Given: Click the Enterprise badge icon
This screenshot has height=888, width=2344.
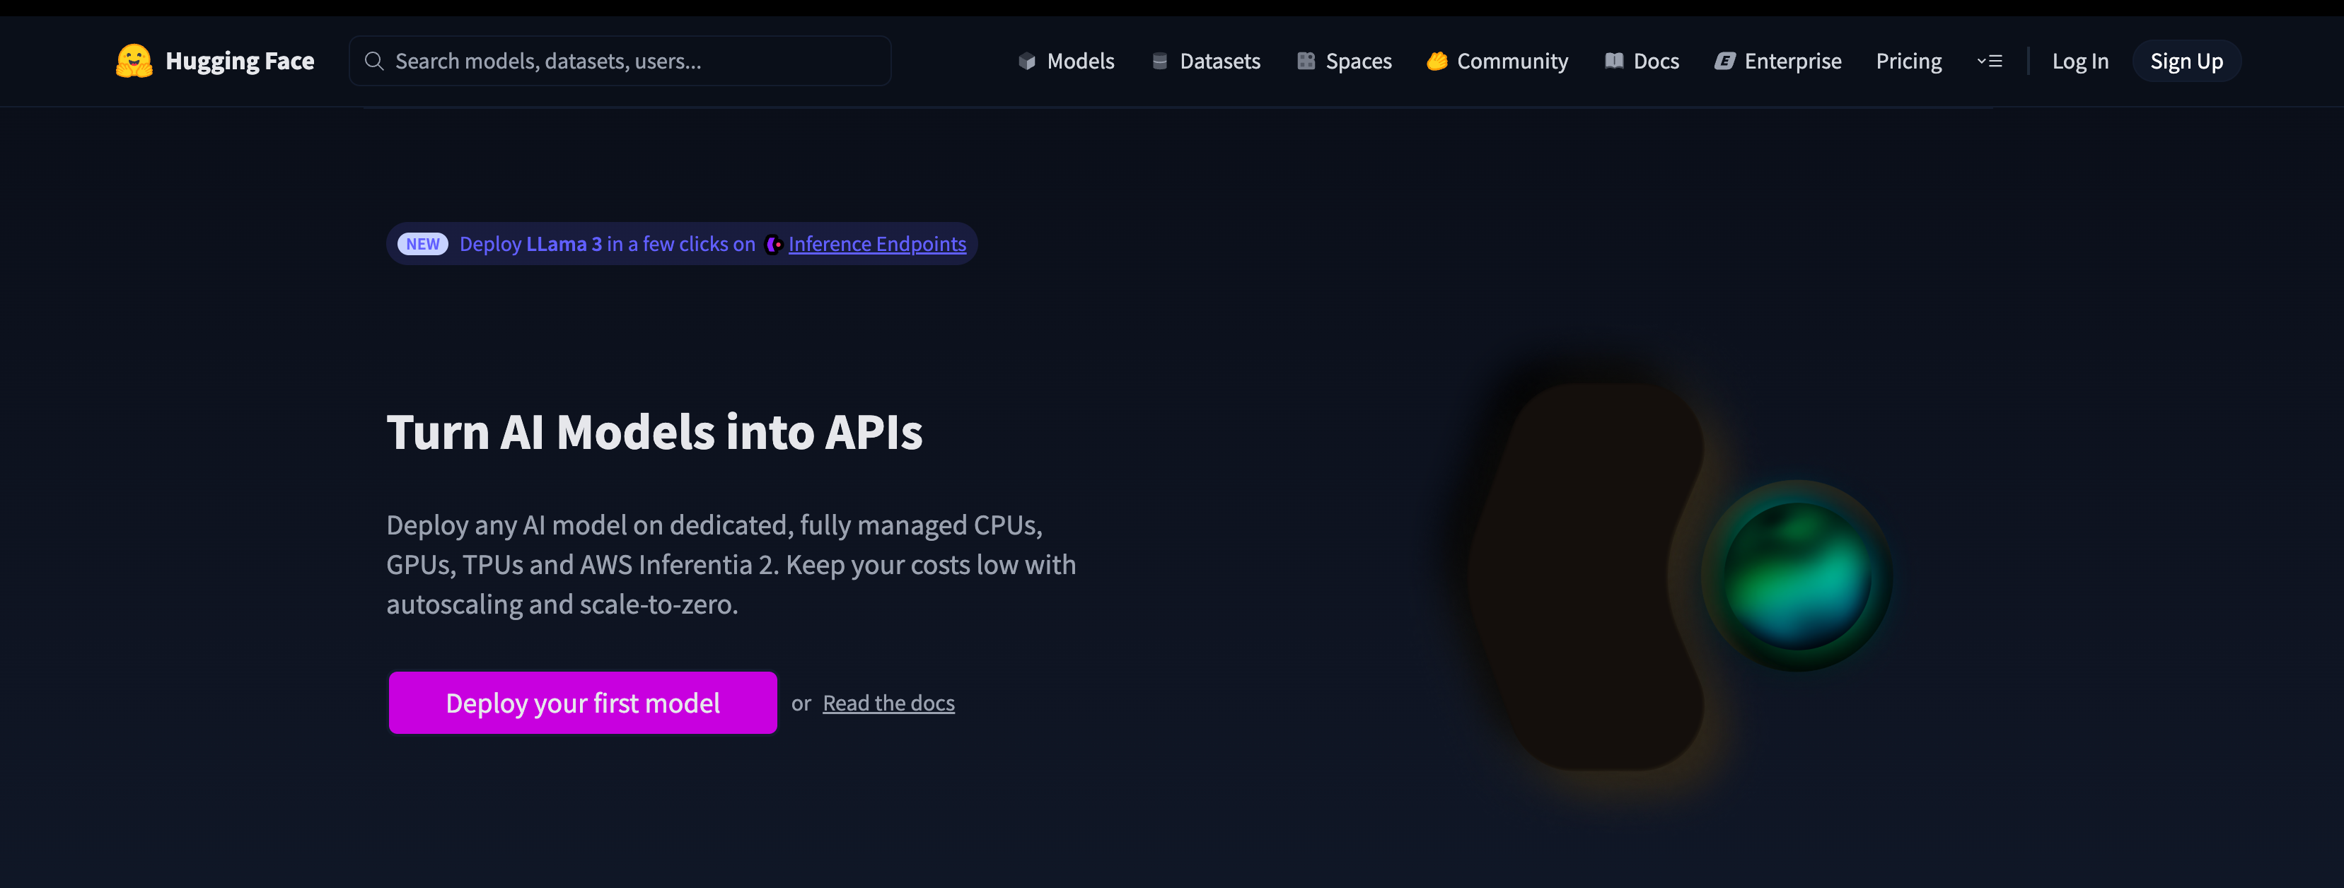Looking at the screenshot, I should (x=1724, y=61).
